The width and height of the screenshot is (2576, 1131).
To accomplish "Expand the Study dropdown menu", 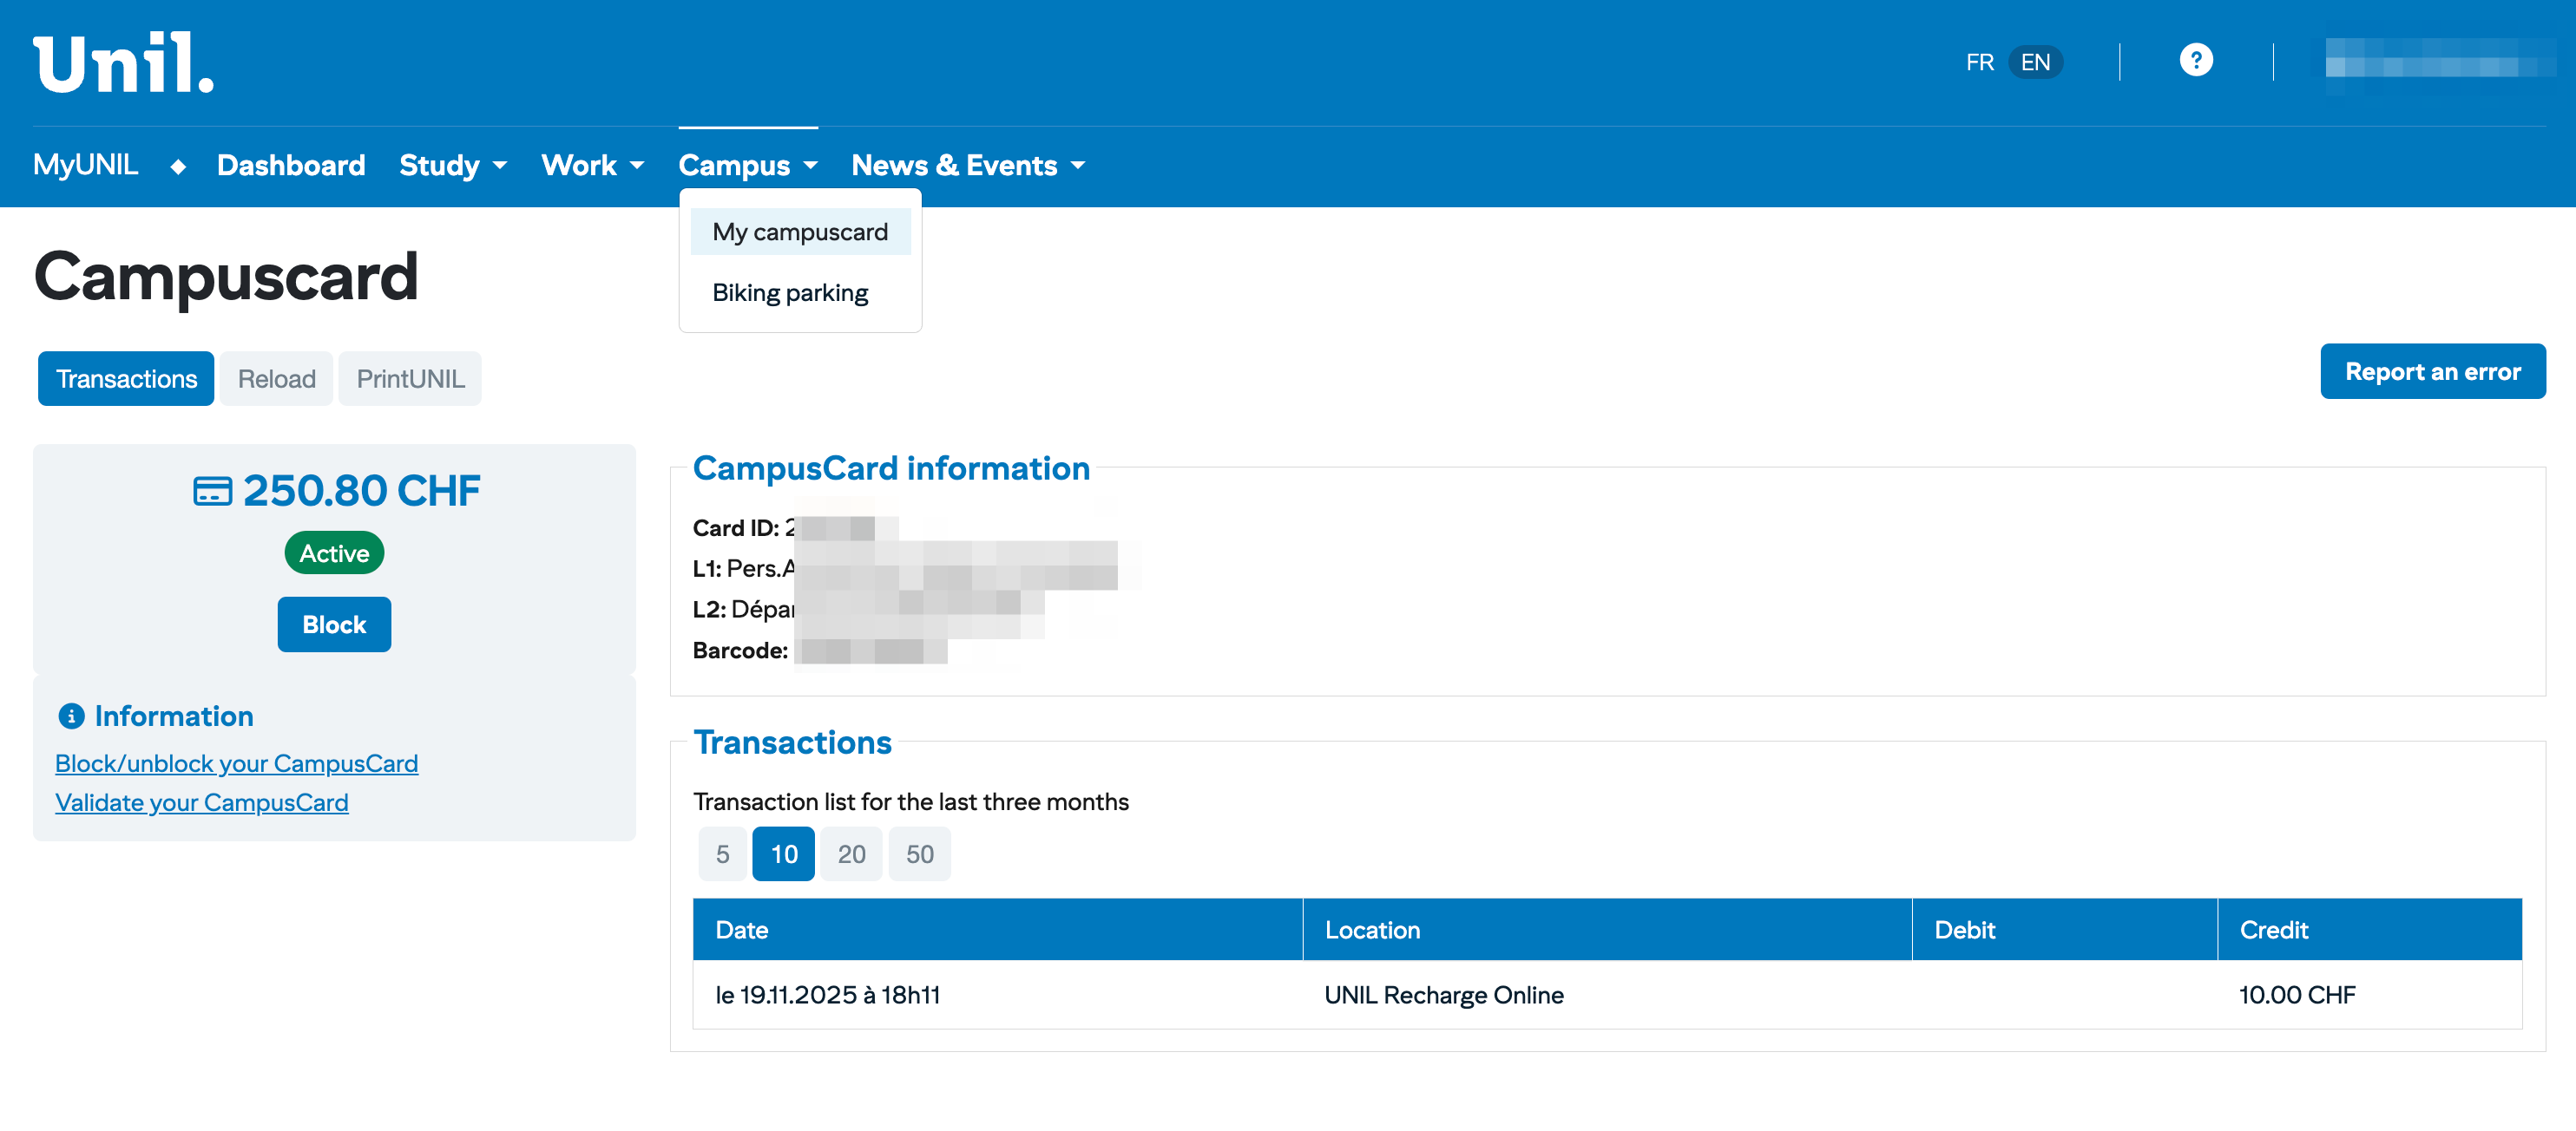I will coord(452,166).
